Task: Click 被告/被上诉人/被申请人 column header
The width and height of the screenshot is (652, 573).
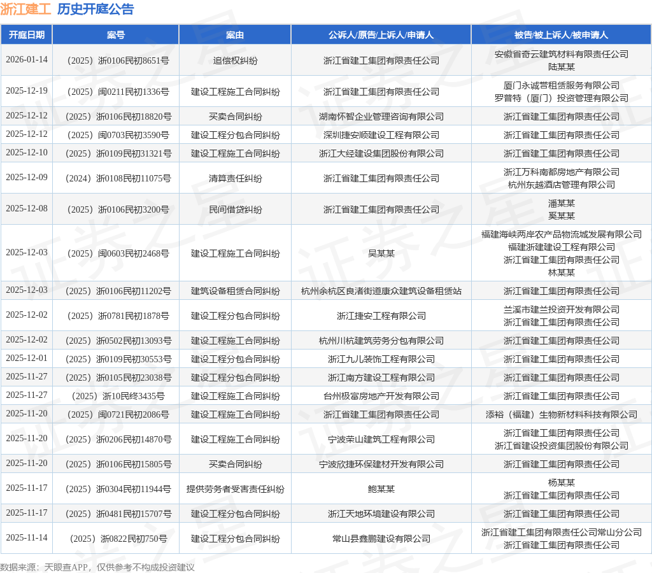Action: point(561,35)
